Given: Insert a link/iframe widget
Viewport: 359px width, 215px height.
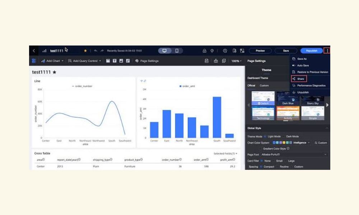Looking at the screenshot, I should (128, 61).
